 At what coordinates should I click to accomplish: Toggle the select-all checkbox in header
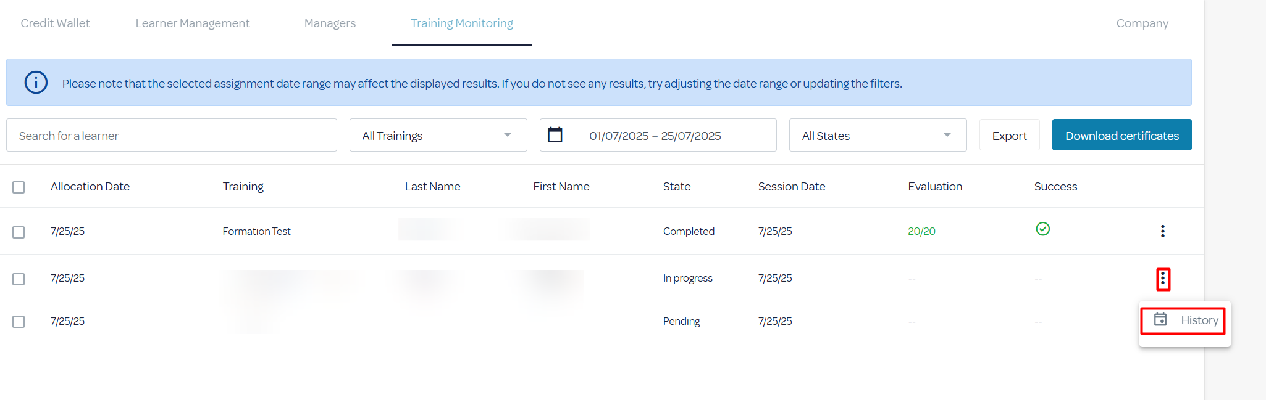(19, 187)
